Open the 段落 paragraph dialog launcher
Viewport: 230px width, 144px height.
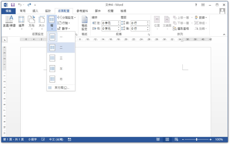coord(149,34)
